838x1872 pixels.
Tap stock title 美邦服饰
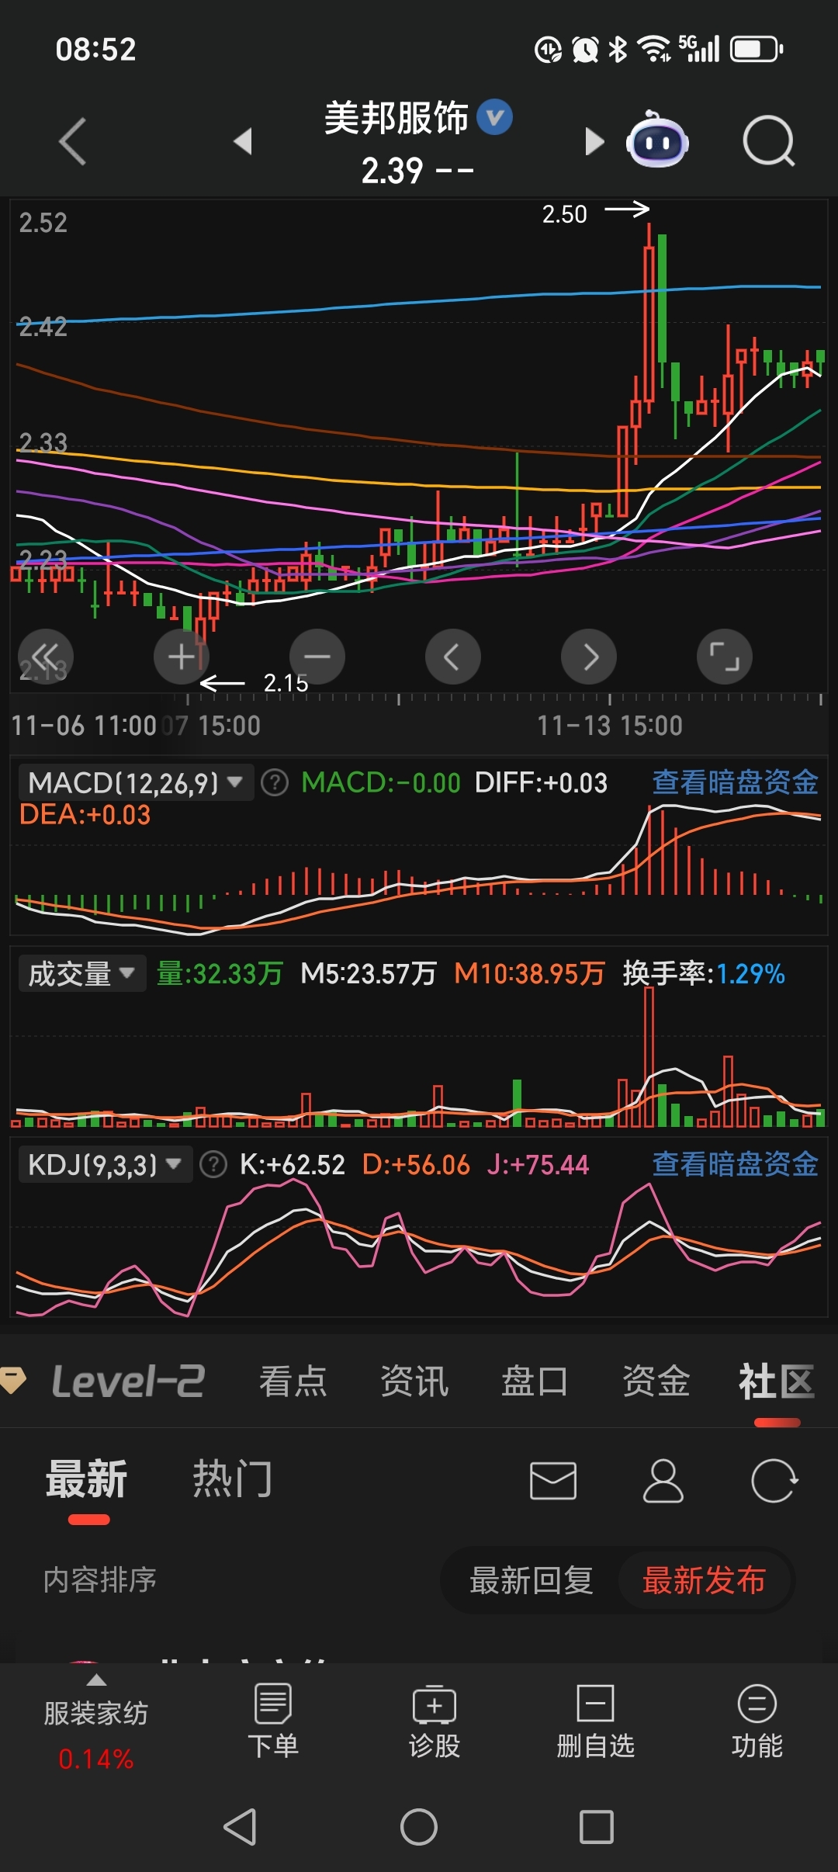(x=396, y=118)
